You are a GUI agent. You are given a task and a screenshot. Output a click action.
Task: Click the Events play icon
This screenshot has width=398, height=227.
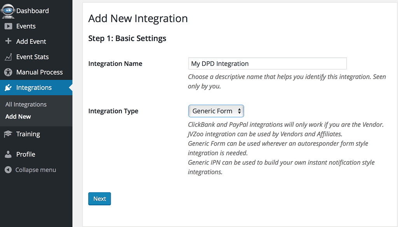point(8,26)
